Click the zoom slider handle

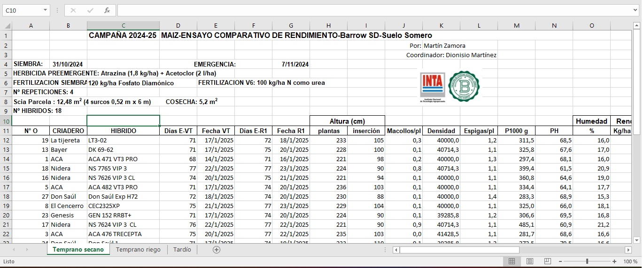(587, 261)
